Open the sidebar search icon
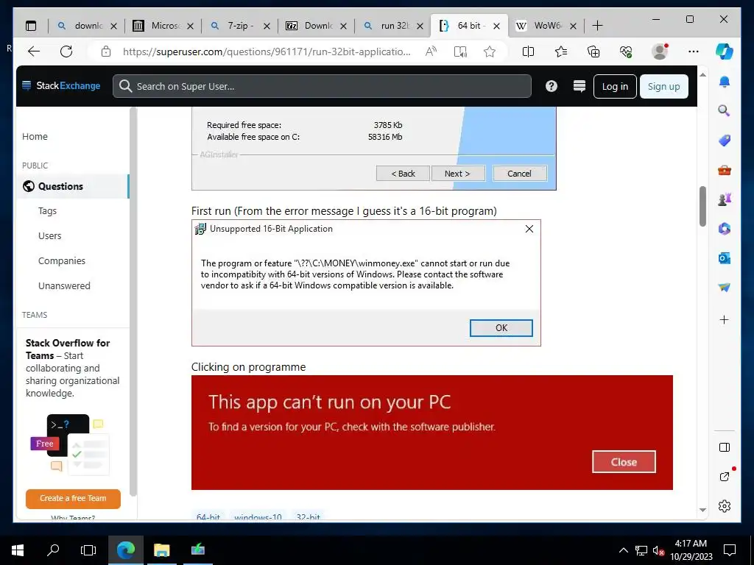The width and height of the screenshot is (754, 565). [725, 111]
